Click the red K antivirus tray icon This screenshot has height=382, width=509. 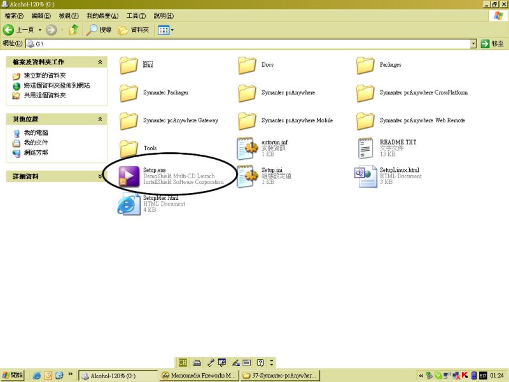coord(465,376)
